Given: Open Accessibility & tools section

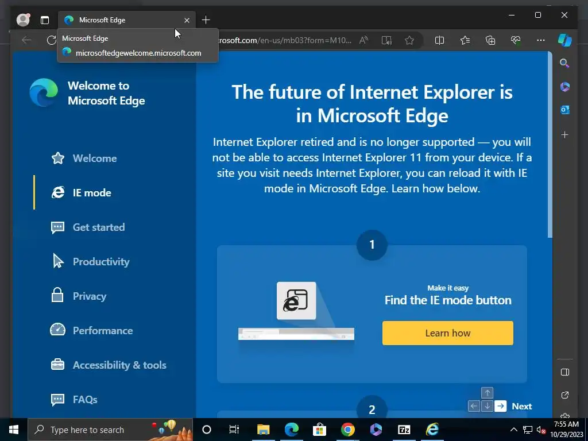Looking at the screenshot, I should [x=109, y=365].
